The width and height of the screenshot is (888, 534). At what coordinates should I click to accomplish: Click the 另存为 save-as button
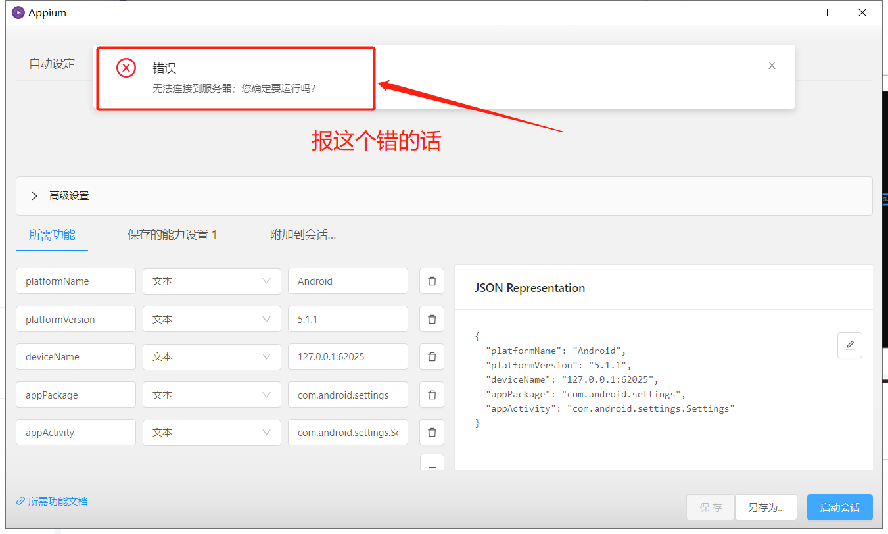tap(766, 507)
